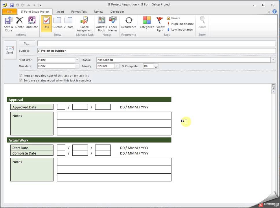The width and height of the screenshot is (280, 208).
Task: Click the Outlook app icon in title bar
Action: coord(4,5)
